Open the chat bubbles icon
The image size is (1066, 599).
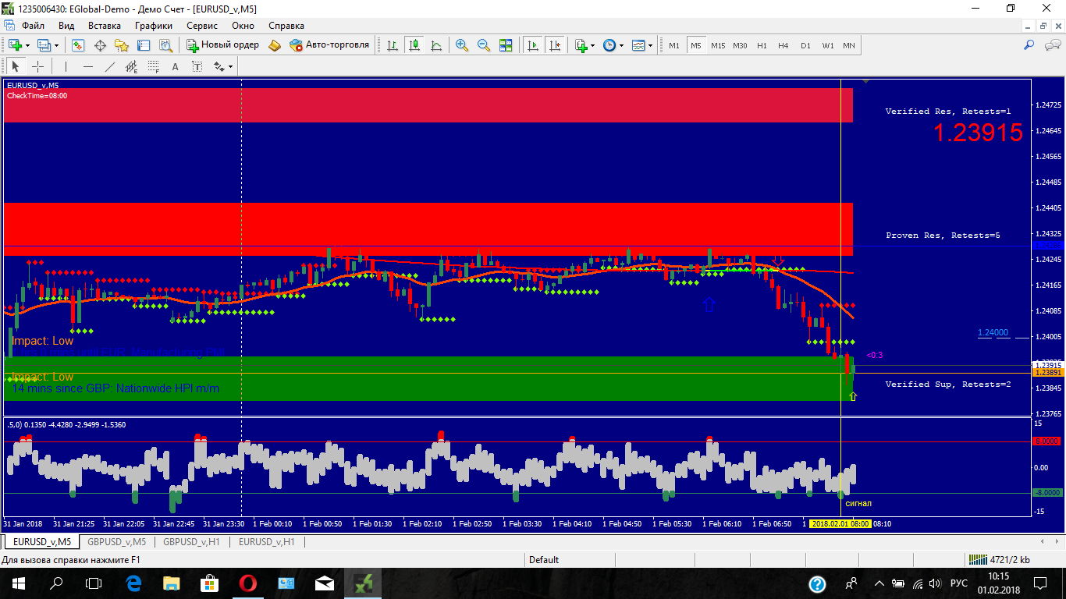[1051, 45]
